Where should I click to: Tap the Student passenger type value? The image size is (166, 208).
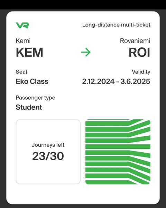pos(29,107)
